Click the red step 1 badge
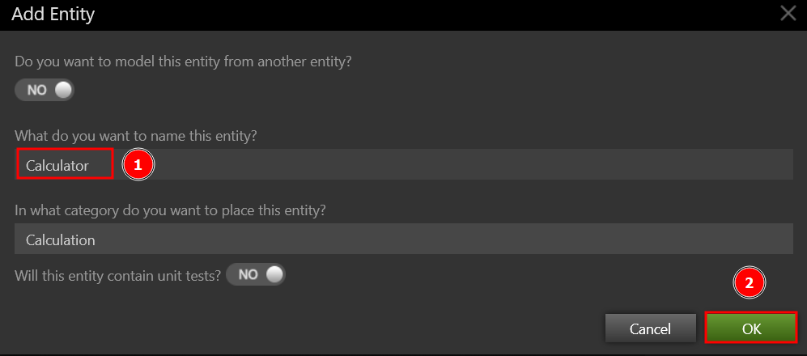This screenshot has width=807, height=356. (138, 164)
